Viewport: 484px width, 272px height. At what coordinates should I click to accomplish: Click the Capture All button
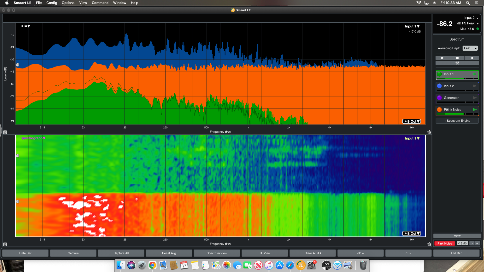[121, 253]
